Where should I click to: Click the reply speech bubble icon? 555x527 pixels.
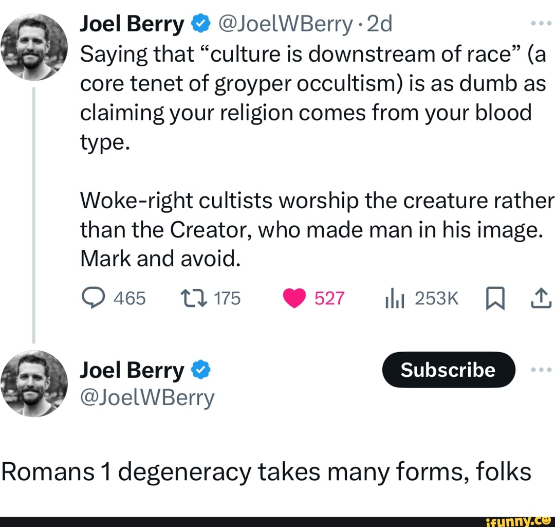click(x=92, y=298)
